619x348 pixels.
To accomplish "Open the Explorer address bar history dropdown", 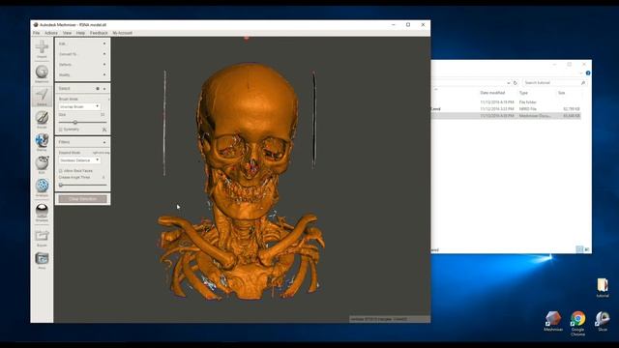I will [509, 83].
